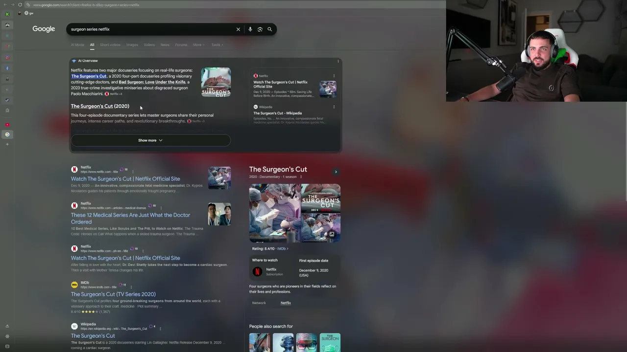
Task: Switch to the Images tab
Action: pyautogui.click(x=132, y=45)
